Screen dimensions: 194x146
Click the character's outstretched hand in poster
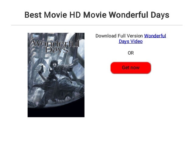point(76,61)
